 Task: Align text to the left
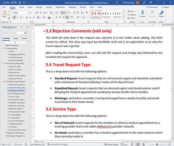(x=57, y=17)
